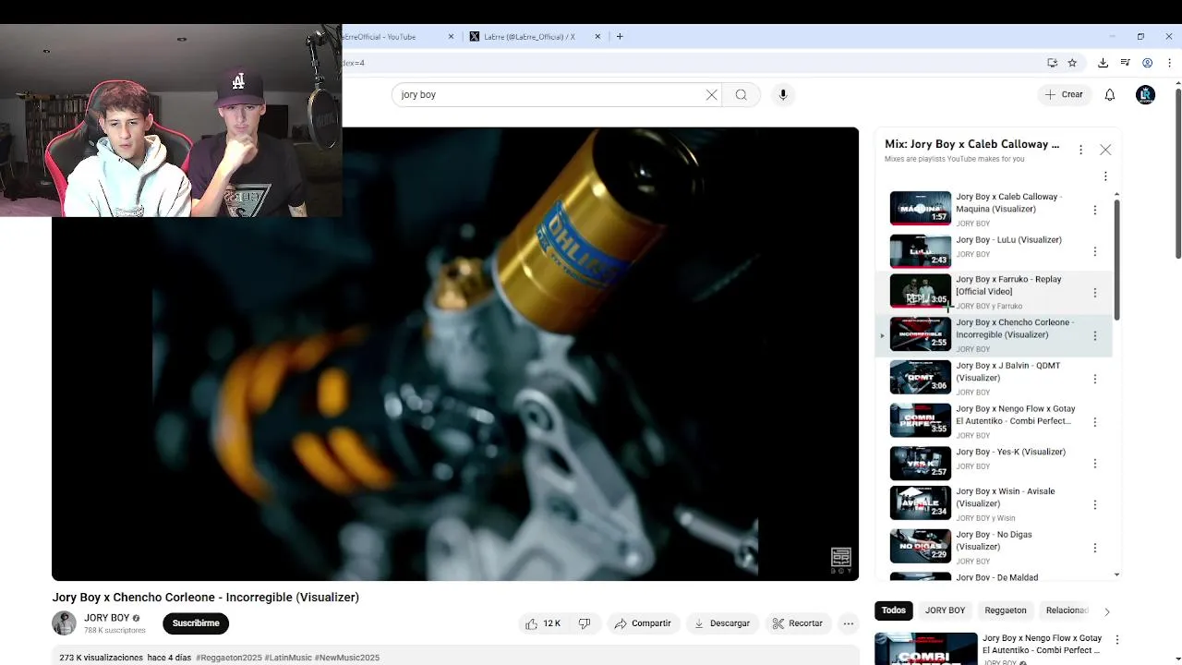The image size is (1182, 665).
Task: Open options for recommended Combi Perfect video
Action: coord(1117,639)
